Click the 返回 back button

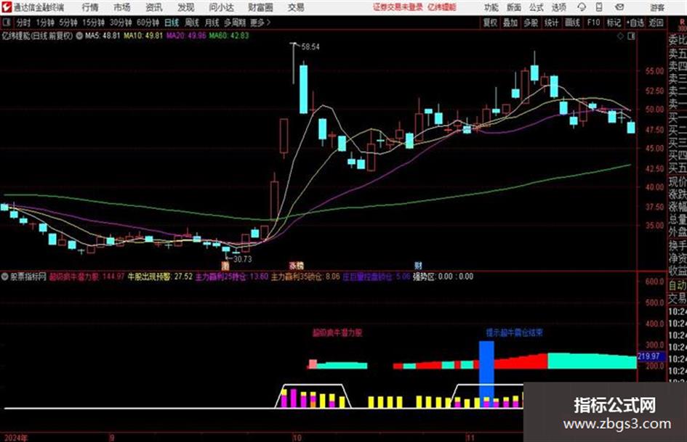point(656,22)
